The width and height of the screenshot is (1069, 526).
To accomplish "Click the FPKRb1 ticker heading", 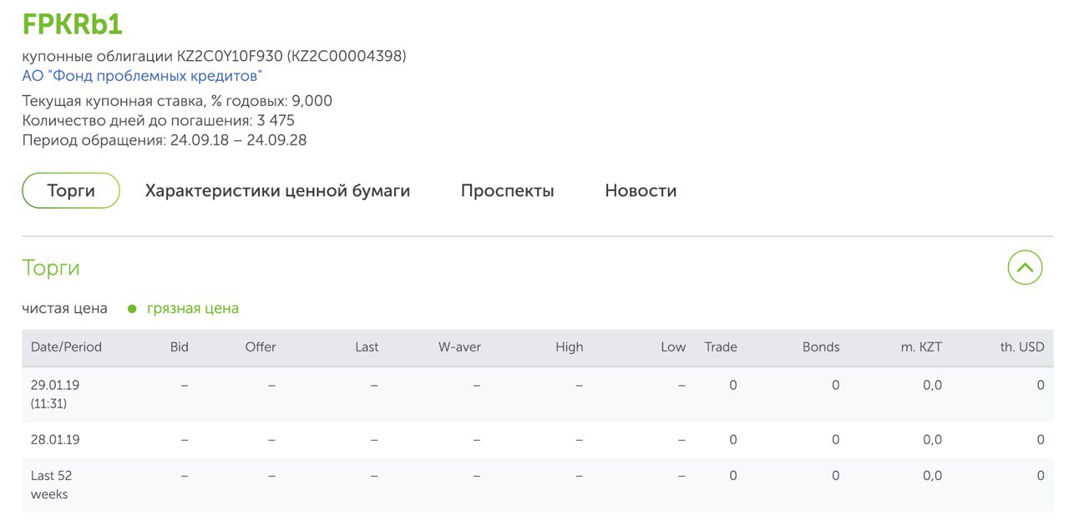I will pyautogui.click(x=72, y=24).
